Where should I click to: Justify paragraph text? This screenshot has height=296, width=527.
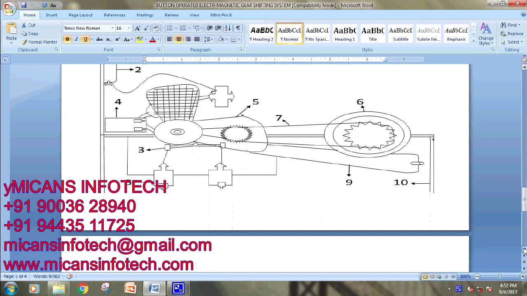point(197,39)
